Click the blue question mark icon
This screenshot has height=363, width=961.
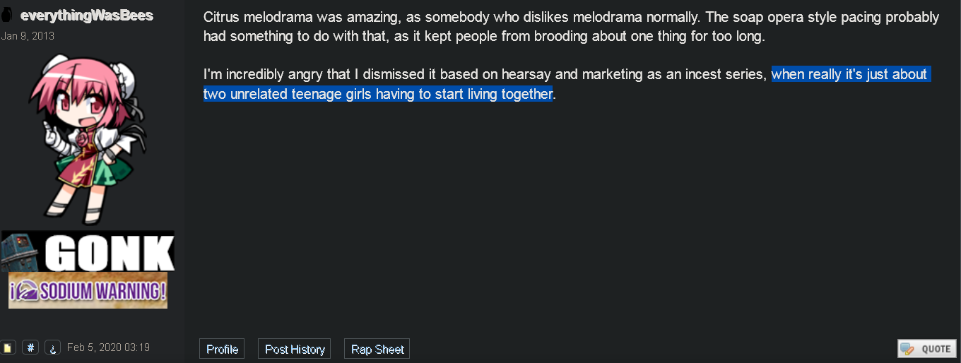(52, 347)
